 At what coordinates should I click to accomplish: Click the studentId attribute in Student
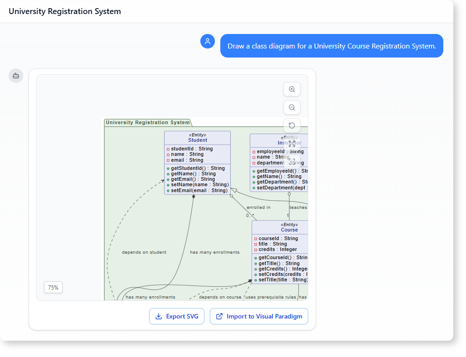[192, 149]
